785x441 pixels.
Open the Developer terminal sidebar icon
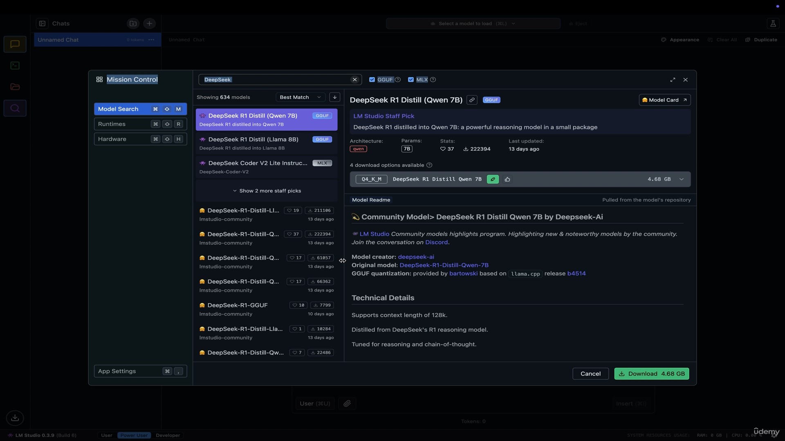click(x=15, y=65)
